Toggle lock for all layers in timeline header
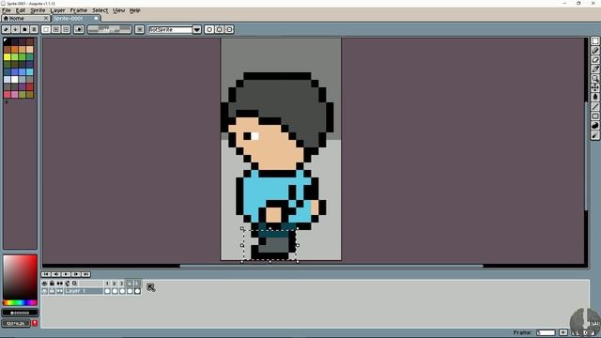The width and height of the screenshot is (601, 338). [x=53, y=284]
